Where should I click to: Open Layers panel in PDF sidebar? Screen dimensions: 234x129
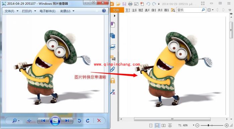[113, 47]
